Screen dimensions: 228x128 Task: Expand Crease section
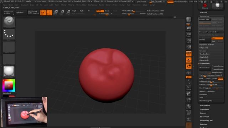coord(202,51)
